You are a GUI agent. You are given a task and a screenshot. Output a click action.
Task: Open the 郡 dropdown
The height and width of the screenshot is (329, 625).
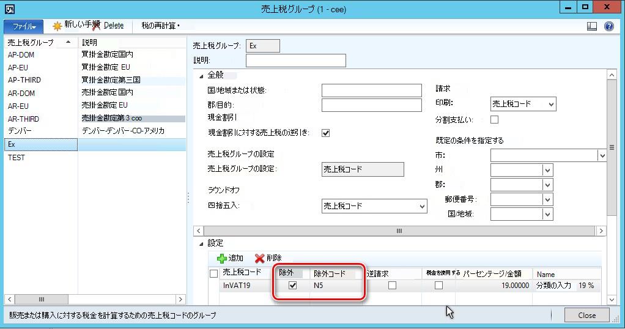click(548, 185)
